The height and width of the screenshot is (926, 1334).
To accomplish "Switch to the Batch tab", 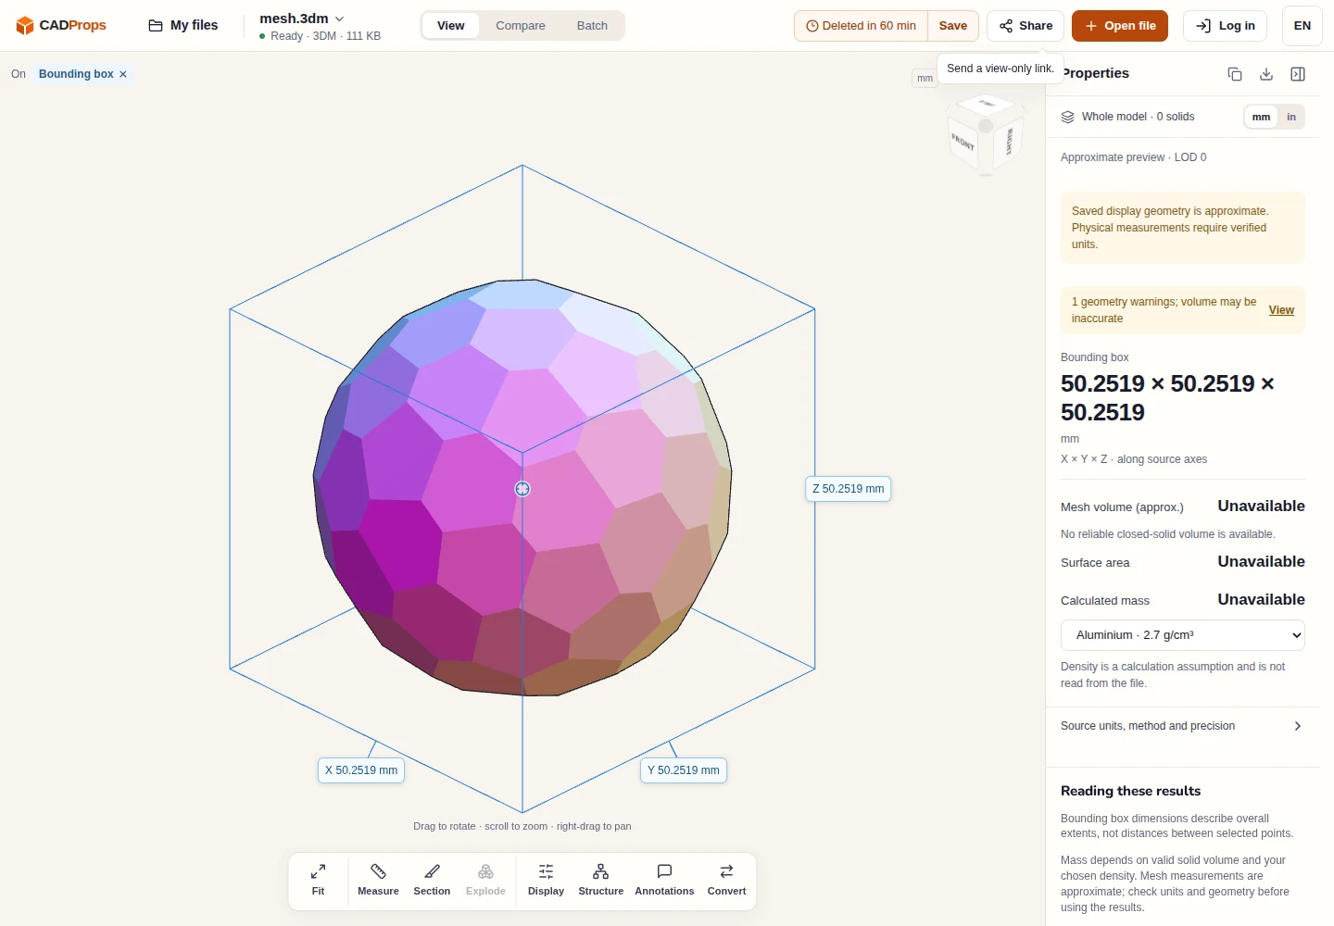I will point(592,26).
